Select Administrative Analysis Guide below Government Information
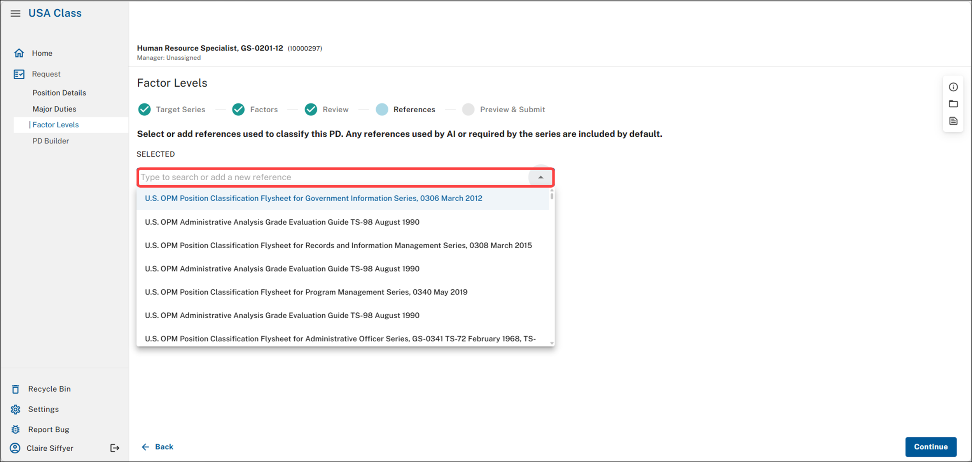The height and width of the screenshot is (462, 972). 343,222
